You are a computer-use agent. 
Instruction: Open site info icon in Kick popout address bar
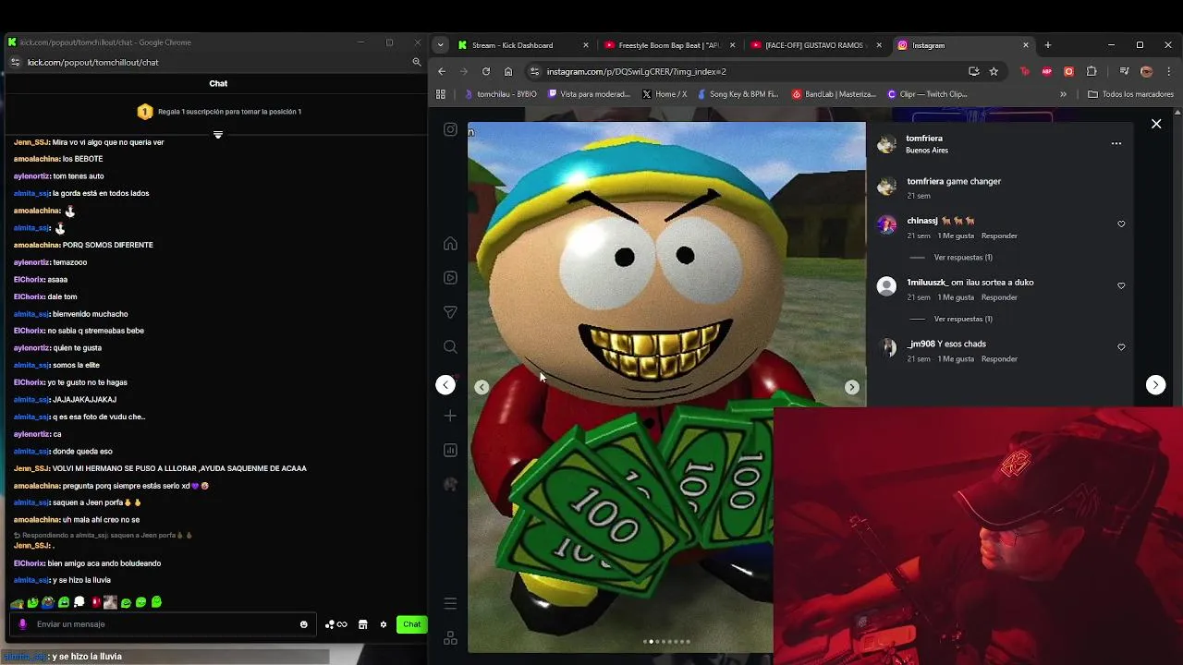pos(15,62)
